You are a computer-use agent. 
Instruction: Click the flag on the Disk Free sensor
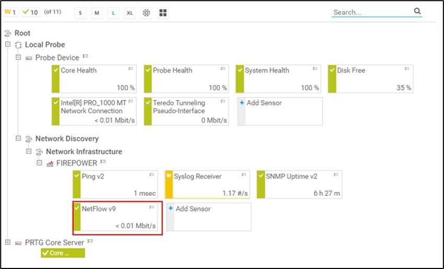coord(406,69)
